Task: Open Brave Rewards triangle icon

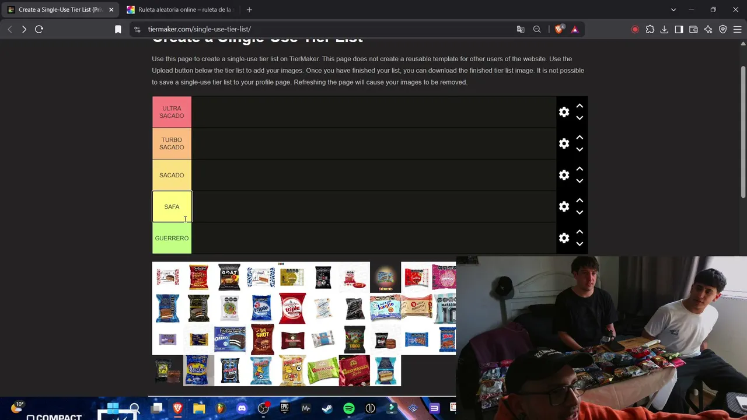Action: 575,29
